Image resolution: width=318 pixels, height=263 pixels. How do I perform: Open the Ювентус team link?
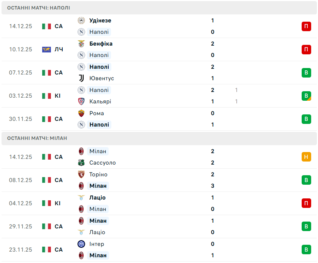pyautogui.click(x=101, y=78)
